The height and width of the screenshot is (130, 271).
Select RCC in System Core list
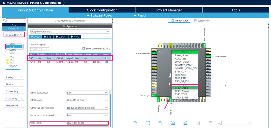coord(12,56)
